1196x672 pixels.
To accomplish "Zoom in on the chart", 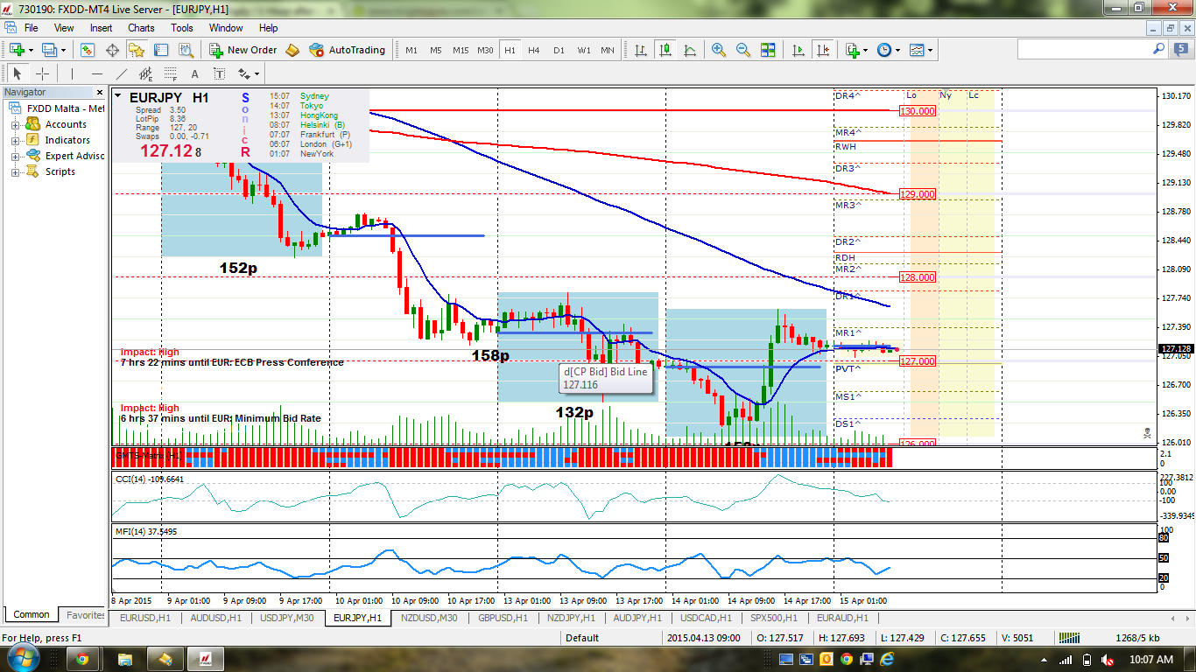I will tap(719, 50).
